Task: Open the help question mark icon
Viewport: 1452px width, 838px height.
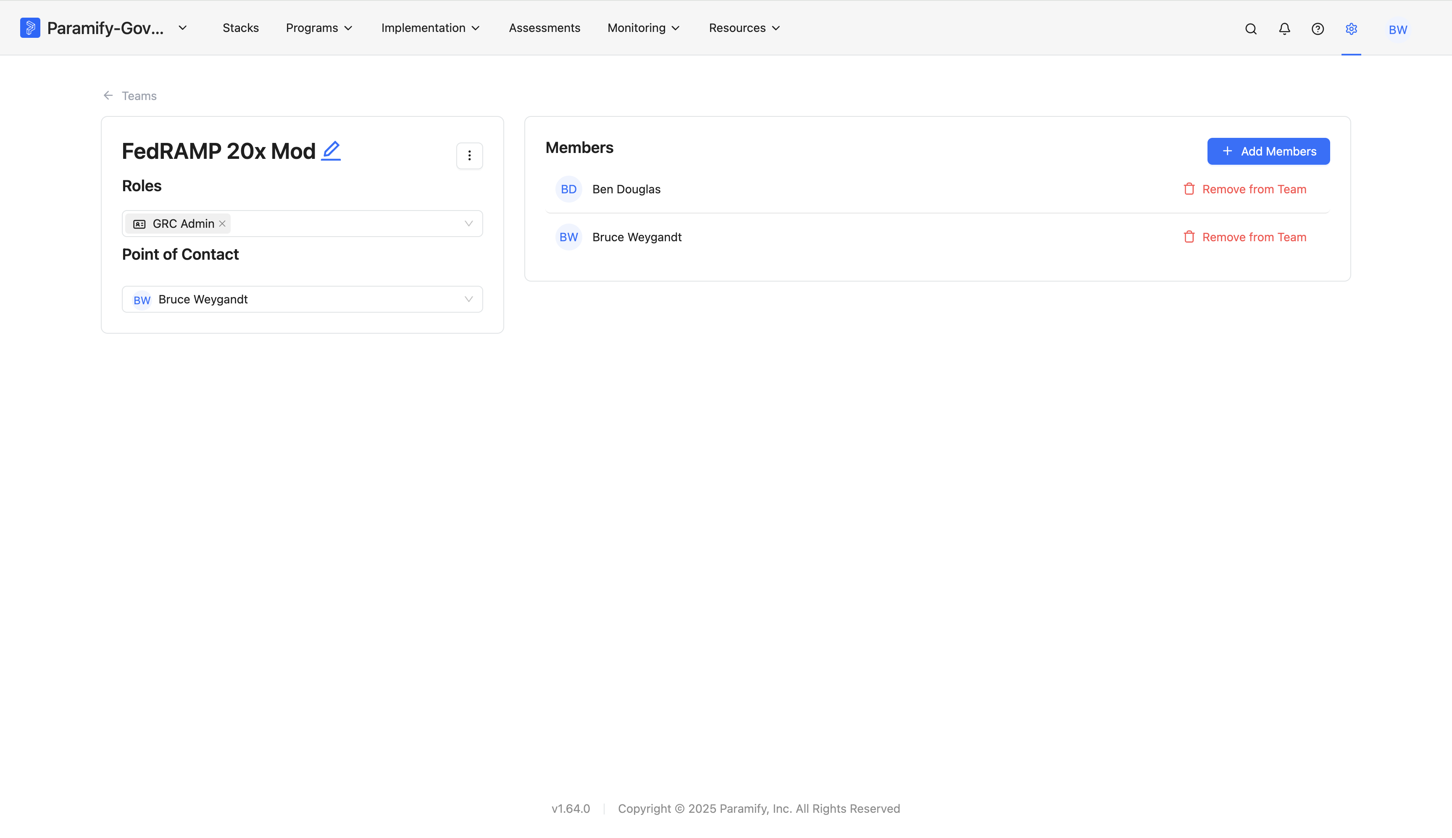Action: pos(1318,29)
